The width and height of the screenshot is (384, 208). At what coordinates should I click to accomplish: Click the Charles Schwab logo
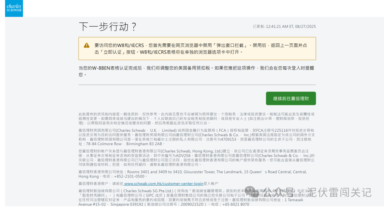click(x=14, y=9)
